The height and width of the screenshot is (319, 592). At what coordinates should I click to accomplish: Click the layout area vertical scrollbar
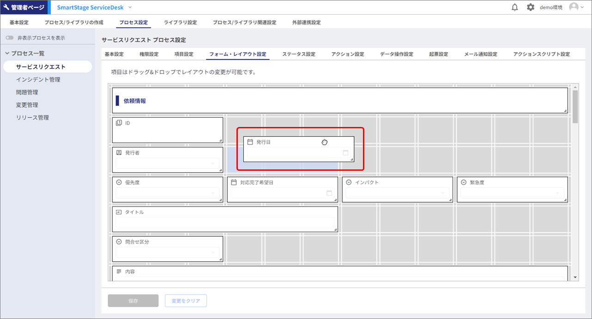575,107
